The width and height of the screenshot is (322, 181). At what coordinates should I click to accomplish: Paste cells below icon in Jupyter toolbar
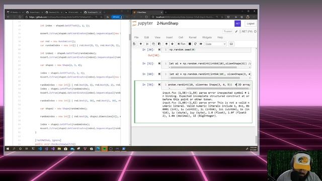point(159,44)
